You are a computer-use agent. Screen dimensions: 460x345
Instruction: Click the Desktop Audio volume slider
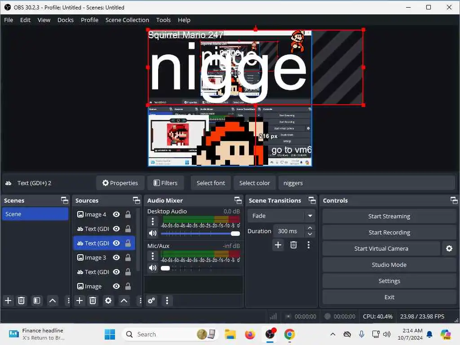pos(200,234)
